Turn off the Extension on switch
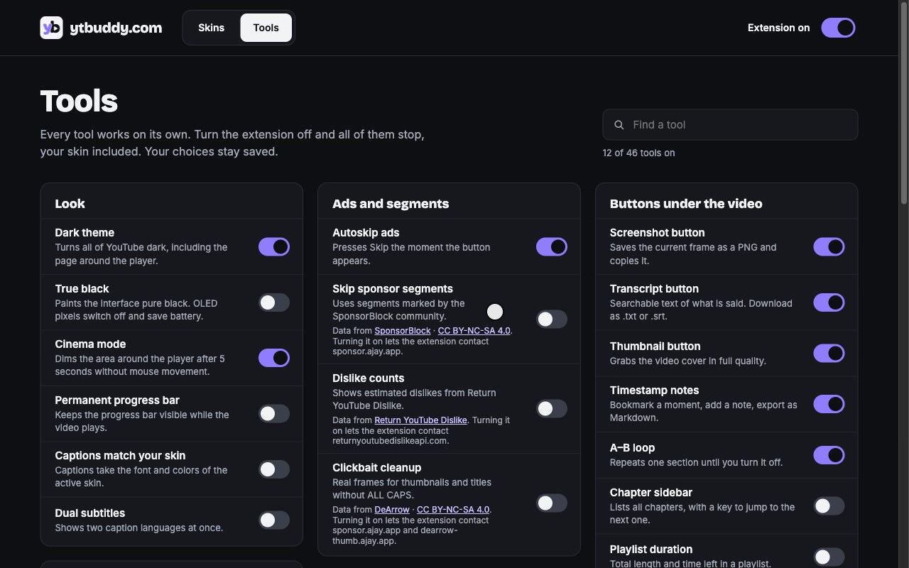 [838, 28]
